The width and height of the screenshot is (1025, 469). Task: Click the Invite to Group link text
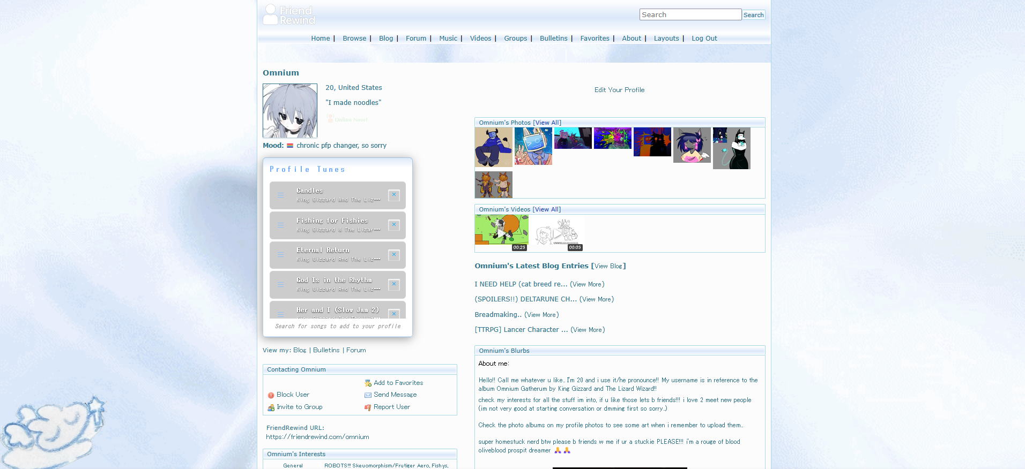coord(300,407)
